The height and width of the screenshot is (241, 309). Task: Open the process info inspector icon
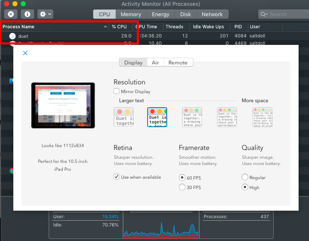27,14
